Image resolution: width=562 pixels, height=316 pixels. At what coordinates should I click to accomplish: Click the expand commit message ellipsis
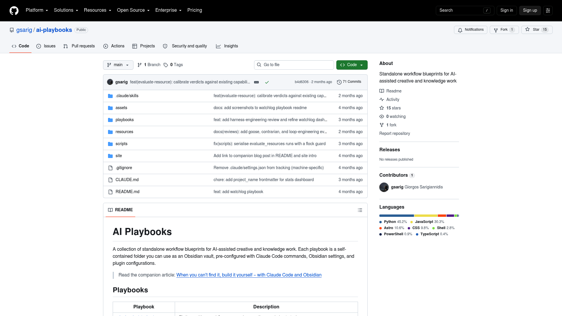click(x=256, y=82)
